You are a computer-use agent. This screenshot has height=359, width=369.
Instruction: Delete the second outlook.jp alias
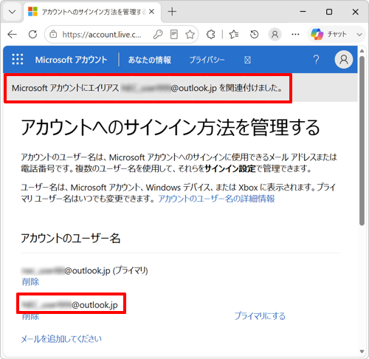click(x=30, y=316)
